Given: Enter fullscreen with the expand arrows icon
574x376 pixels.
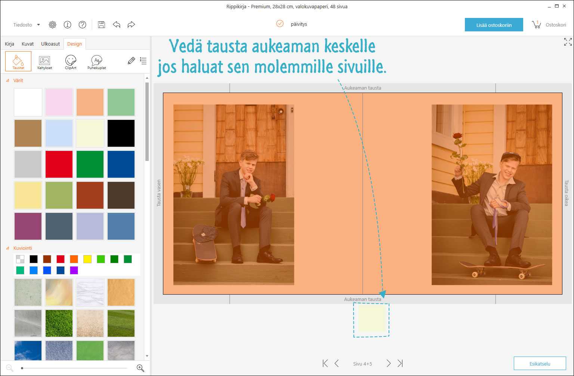Looking at the screenshot, I should (x=568, y=42).
